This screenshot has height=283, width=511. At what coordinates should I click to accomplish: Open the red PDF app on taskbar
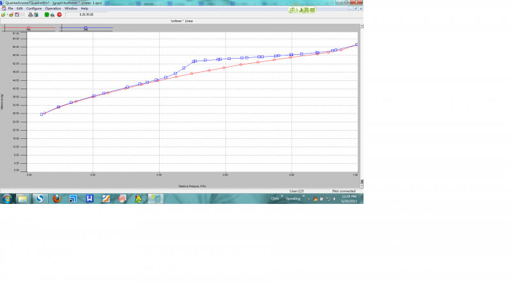pos(122,199)
